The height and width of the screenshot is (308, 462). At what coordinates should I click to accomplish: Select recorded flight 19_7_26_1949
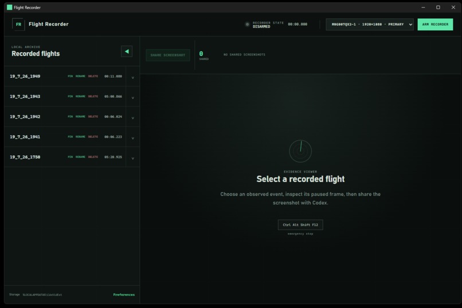(25, 76)
